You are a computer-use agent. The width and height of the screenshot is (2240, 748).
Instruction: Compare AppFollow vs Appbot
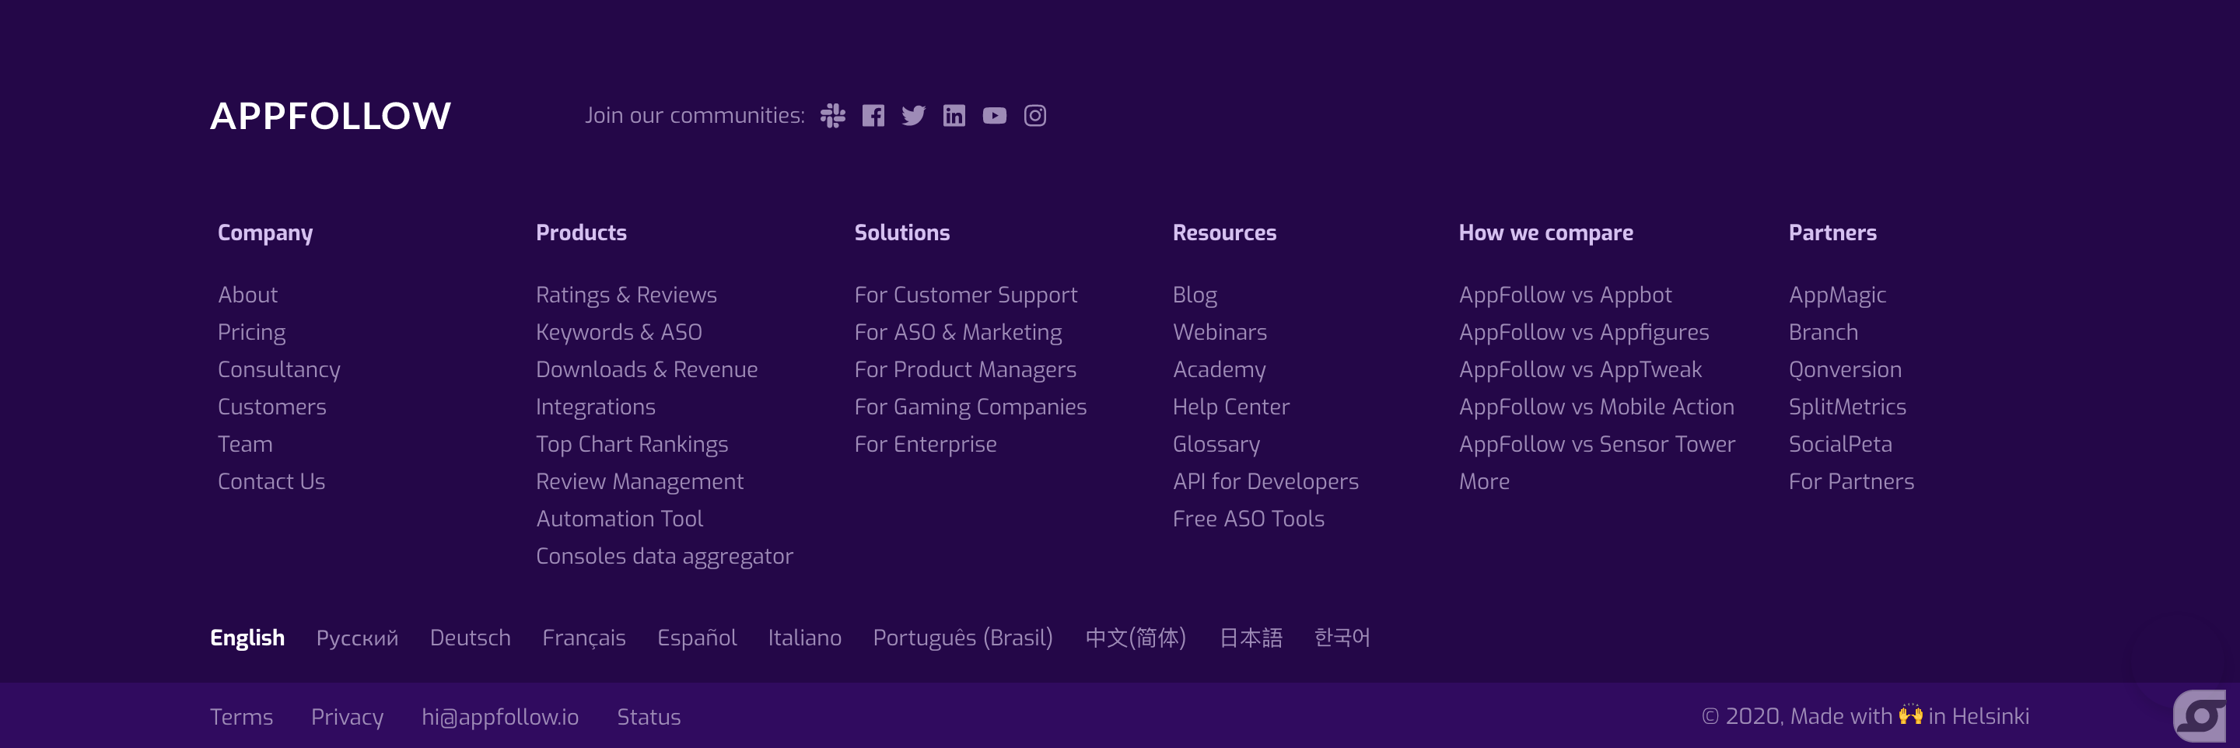[x=1565, y=295]
